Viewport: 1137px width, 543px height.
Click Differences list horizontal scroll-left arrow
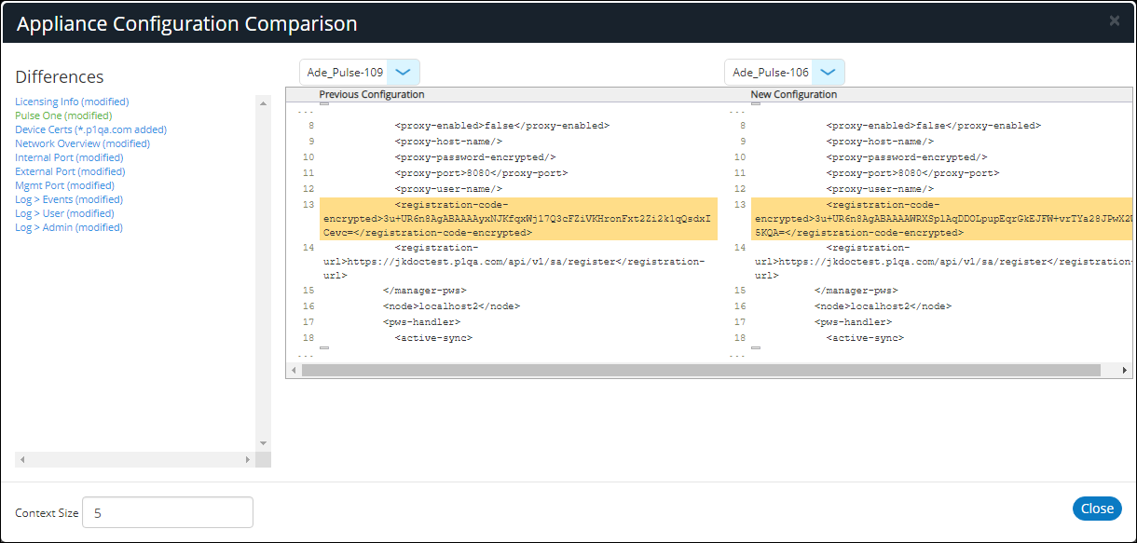click(21, 460)
